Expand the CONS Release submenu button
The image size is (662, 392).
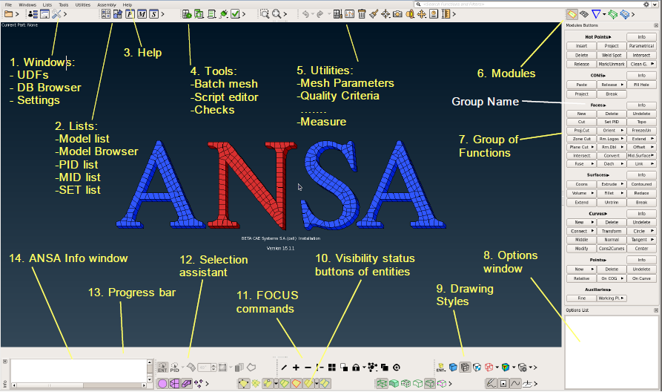[612, 85]
